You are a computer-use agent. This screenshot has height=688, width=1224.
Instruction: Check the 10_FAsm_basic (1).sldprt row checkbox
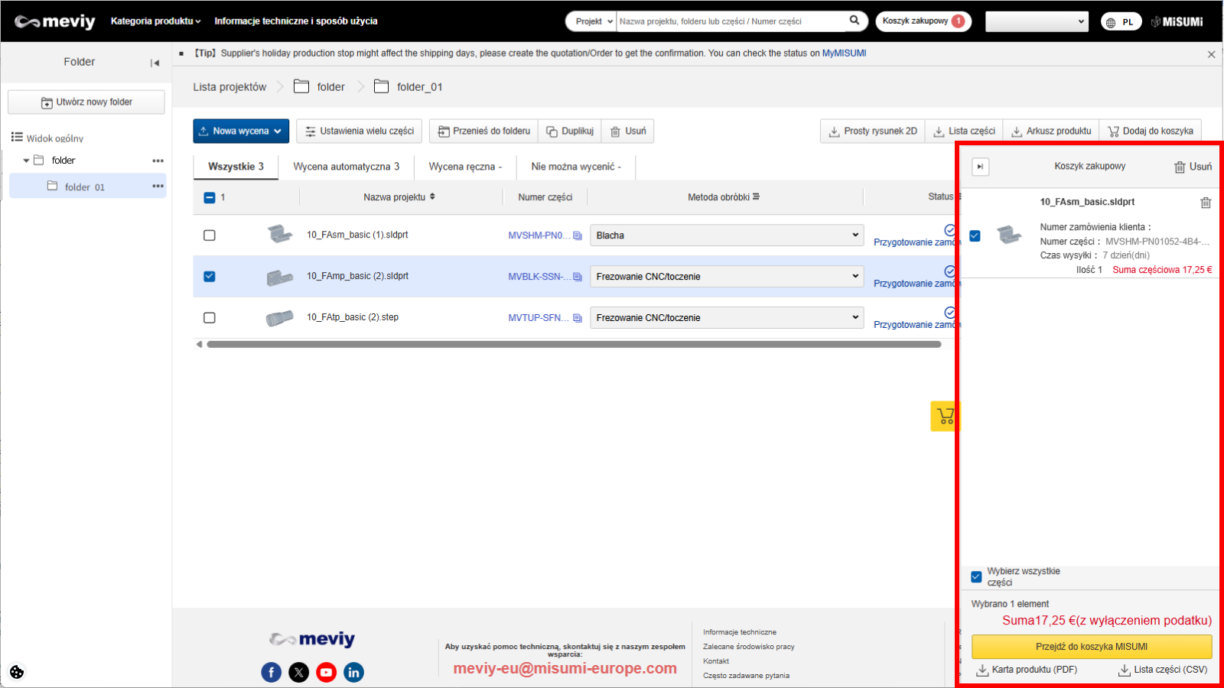(210, 235)
